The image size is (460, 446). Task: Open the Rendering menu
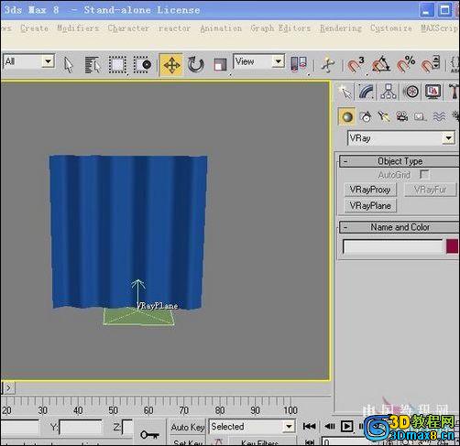coord(341,28)
